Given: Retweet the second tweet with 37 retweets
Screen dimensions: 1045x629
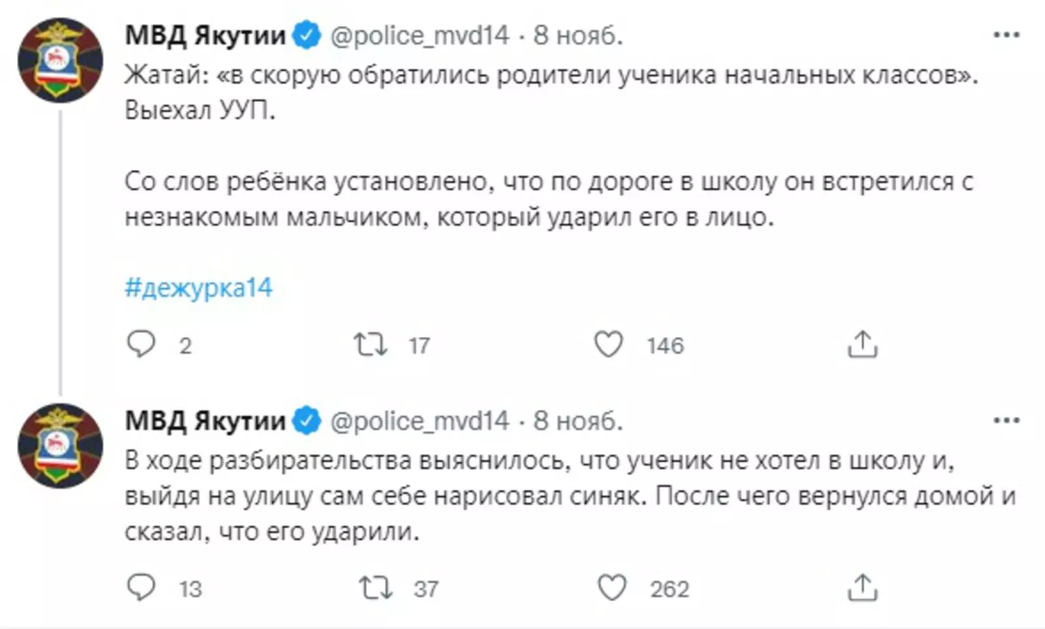Looking at the screenshot, I should (376, 587).
